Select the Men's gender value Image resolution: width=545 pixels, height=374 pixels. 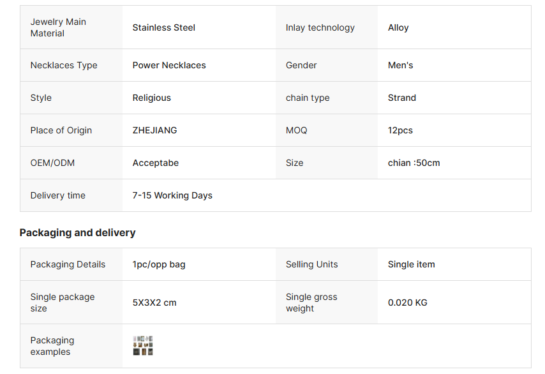click(400, 65)
